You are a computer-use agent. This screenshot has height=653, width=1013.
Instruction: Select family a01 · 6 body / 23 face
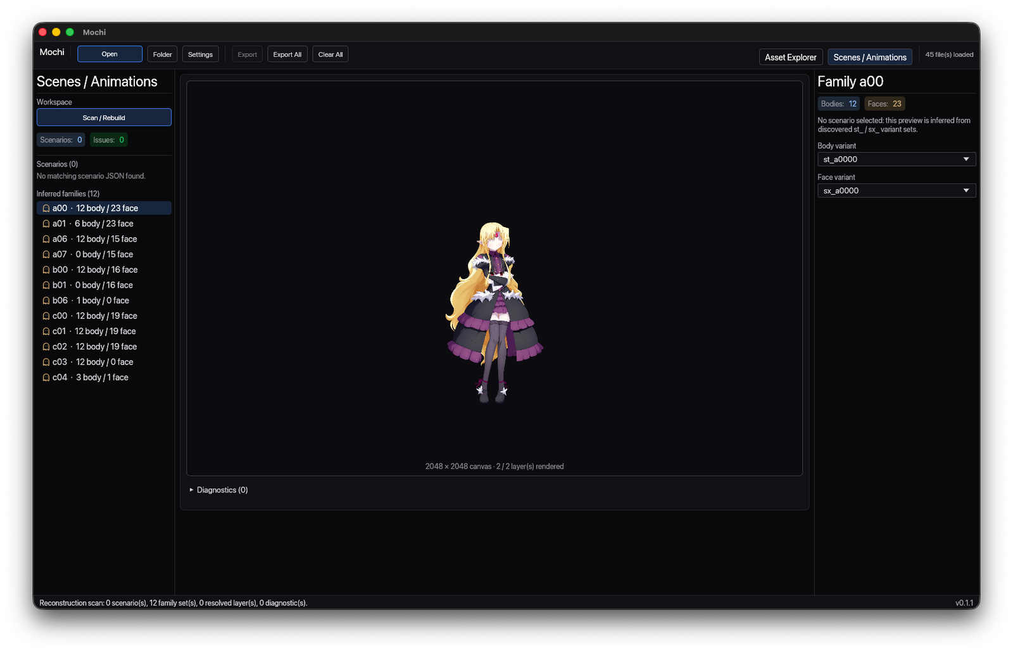point(104,223)
